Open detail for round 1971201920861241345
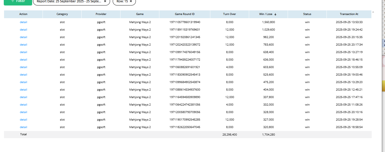 23,37
